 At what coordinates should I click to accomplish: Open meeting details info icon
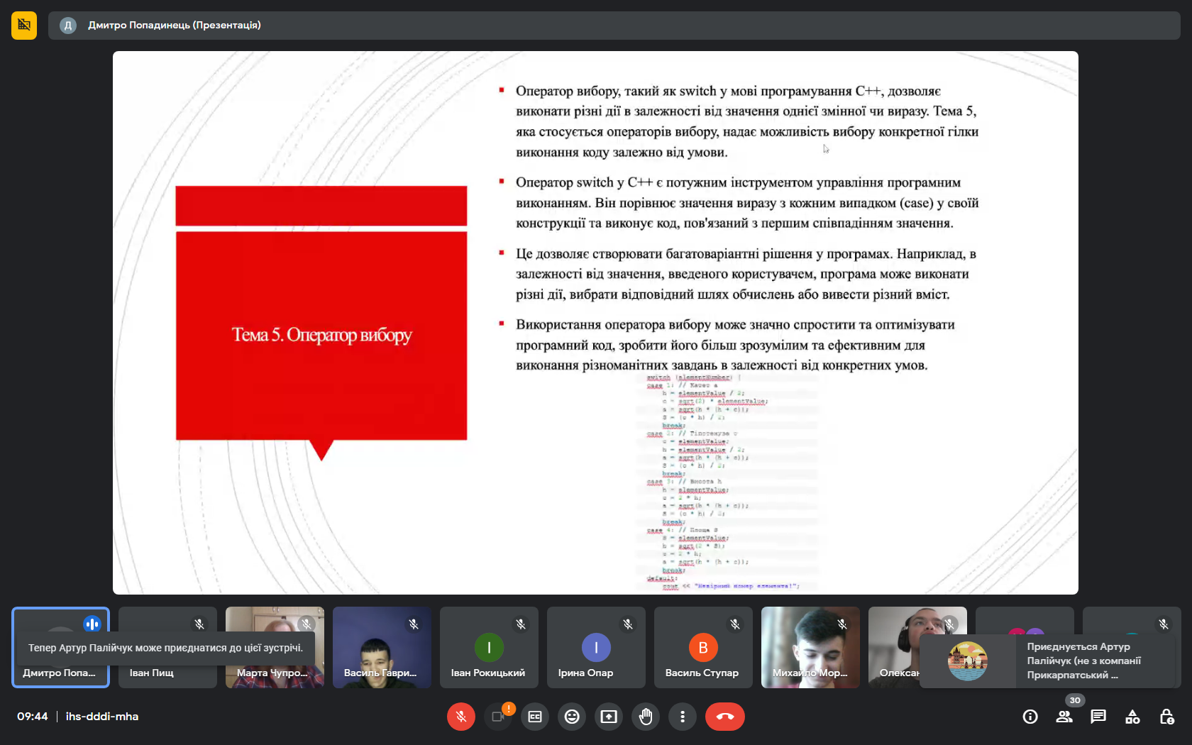(1030, 717)
